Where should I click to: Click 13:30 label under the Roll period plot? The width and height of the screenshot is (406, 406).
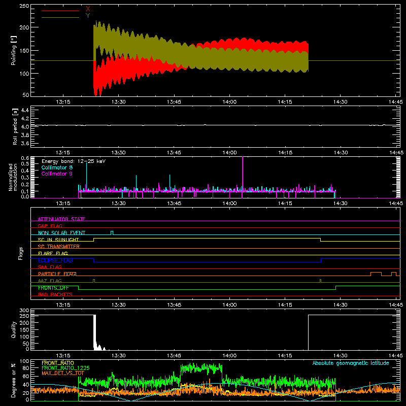(x=119, y=153)
